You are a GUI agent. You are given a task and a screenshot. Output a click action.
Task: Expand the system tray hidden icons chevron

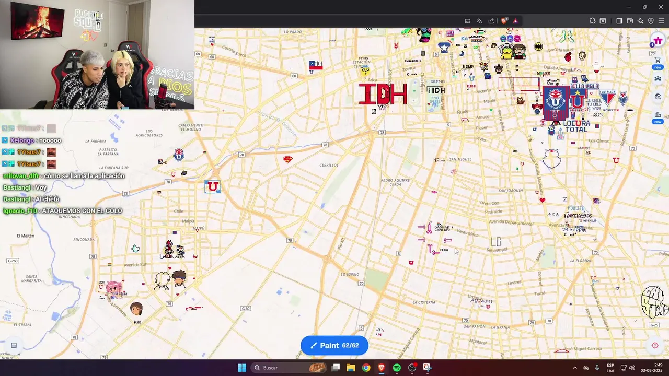(x=574, y=368)
